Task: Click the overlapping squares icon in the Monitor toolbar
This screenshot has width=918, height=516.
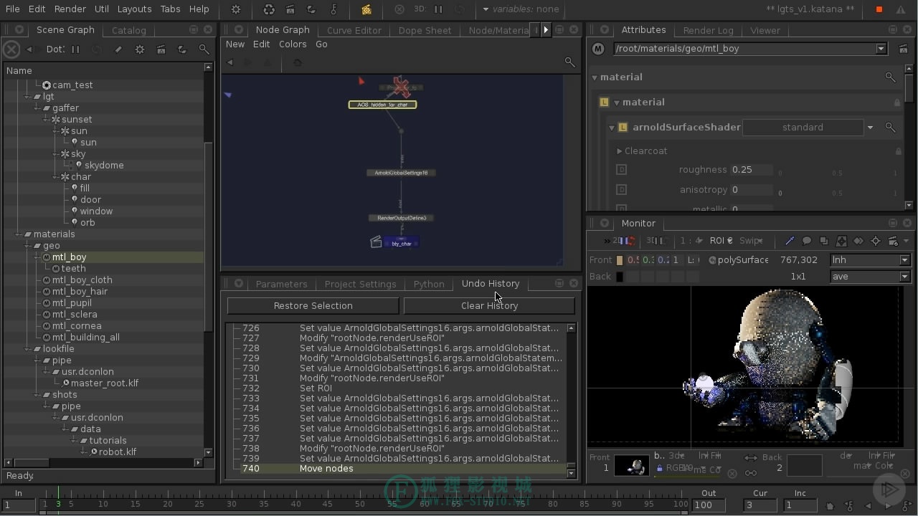Action: pos(824,241)
